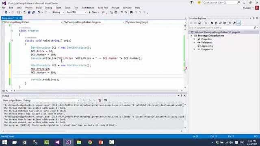Viewport: 260px width, 146px height.
Task: Toggle Preview Selected Items in Solution Explorer
Action: click(239, 23)
